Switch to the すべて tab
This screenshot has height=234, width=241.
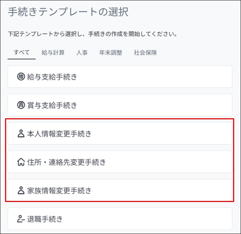[x=22, y=52]
